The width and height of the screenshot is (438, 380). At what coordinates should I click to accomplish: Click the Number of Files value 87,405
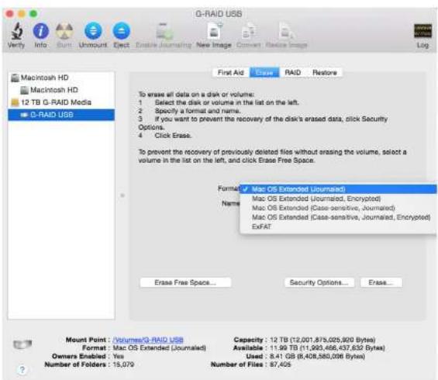(280, 364)
